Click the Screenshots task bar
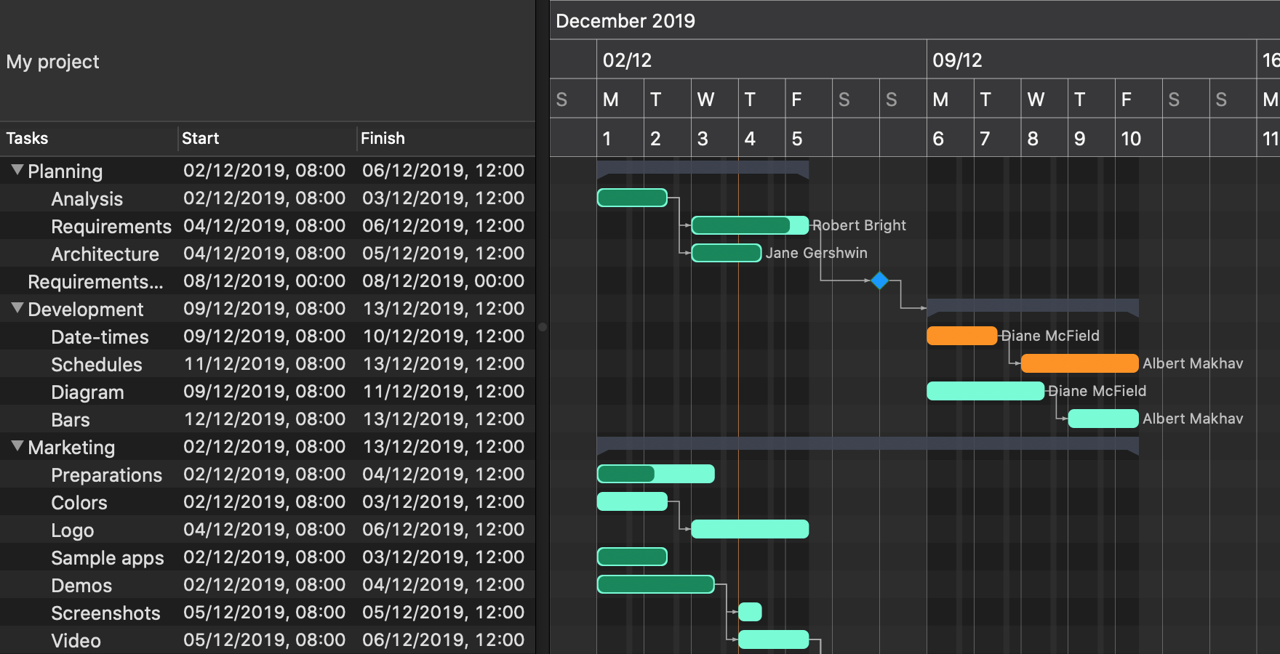Image resolution: width=1280 pixels, height=654 pixels. pos(750,612)
